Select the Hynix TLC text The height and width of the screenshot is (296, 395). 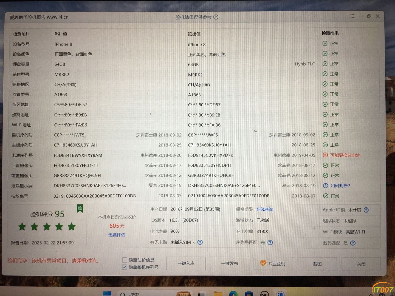tap(305, 64)
